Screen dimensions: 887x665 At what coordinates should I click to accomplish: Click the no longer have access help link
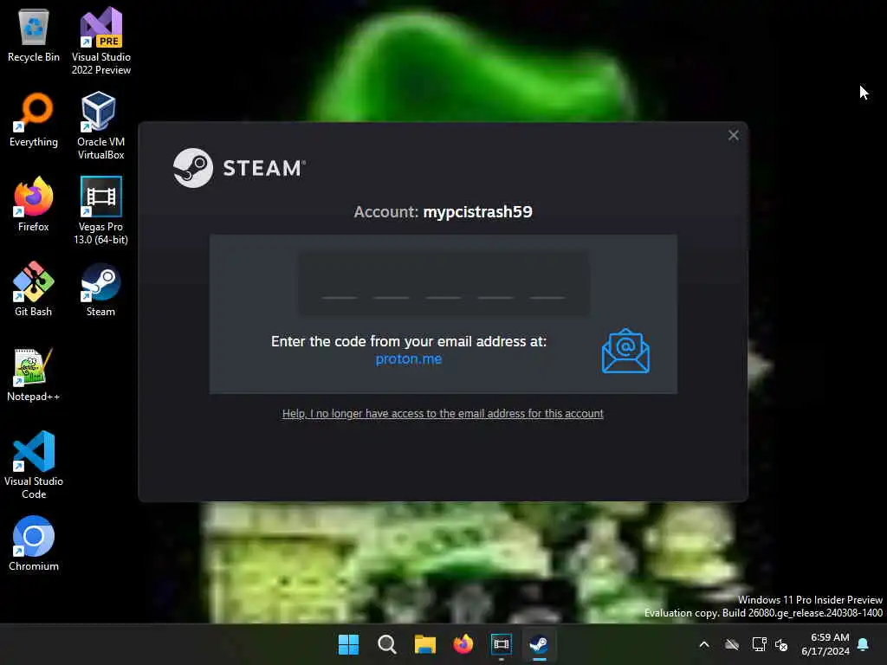click(443, 413)
